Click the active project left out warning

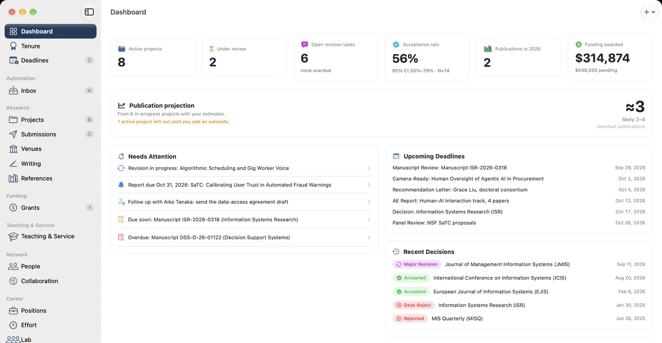tap(173, 122)
